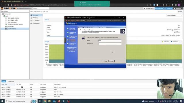Click the Documentation button
The image size is (184, 103).
coord(149,8)
